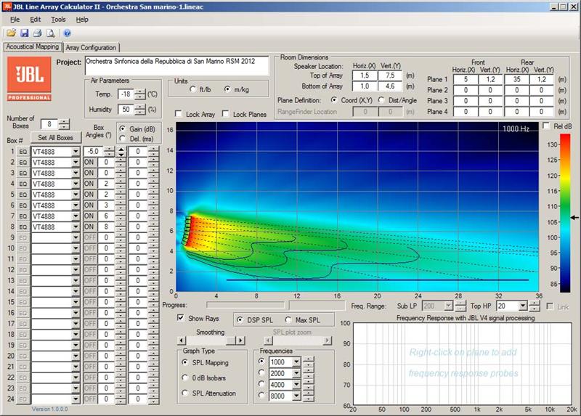This screenshot has width=581, height=416.
Task: Switch to the Array Configuration tab
Action: (x=92, y=47)
